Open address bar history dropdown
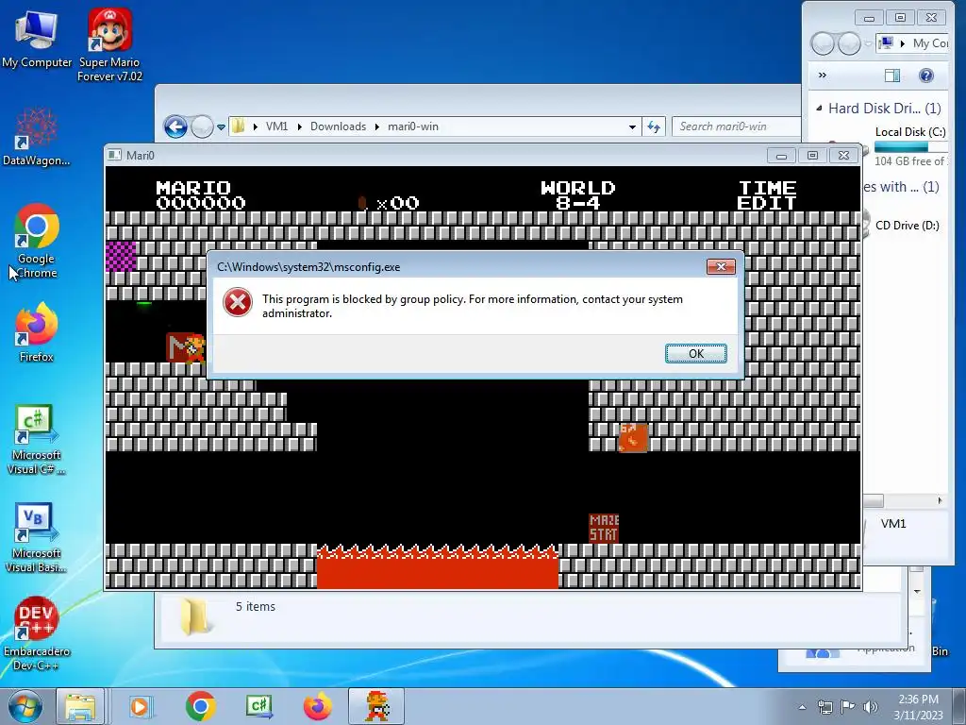This screenshot has height=725, width=966. [x=632, y=127]
